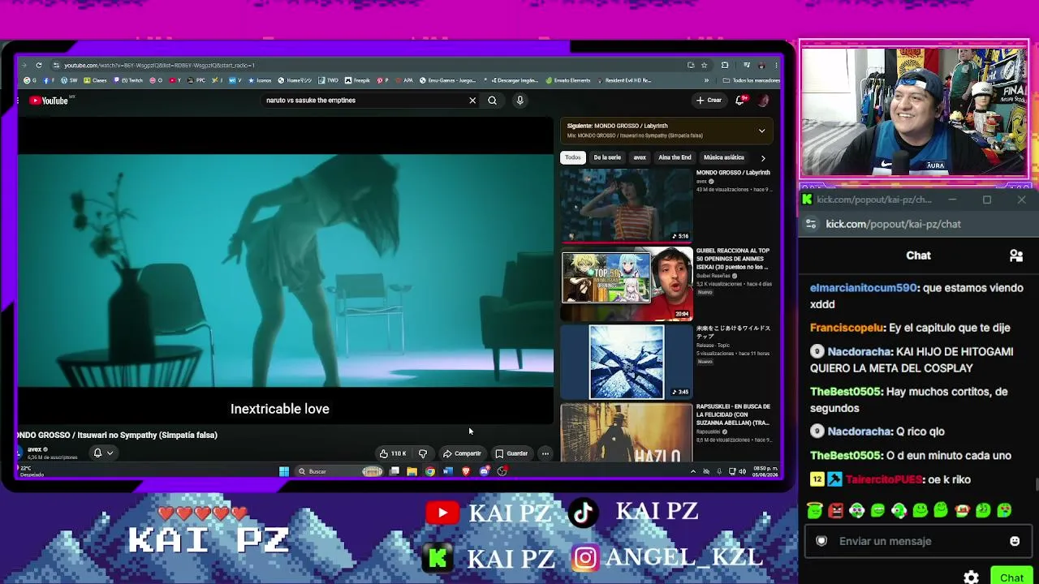Click the taskbar clock and date
This screenshot has width=1039, height=584.
[x=765, y=471]
